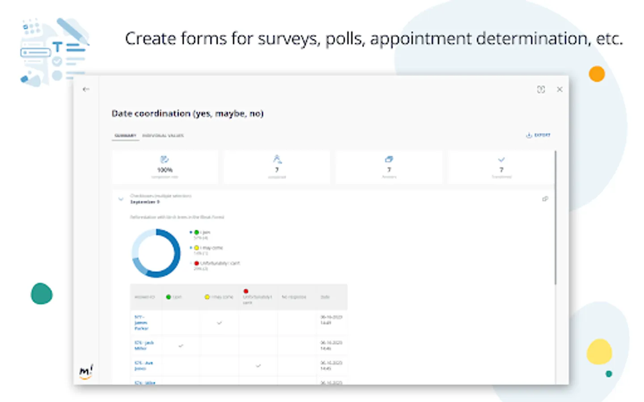Toggle the red 'Unfortunately I can't' legend entry

pyautogui.click(x=217, y=264)
